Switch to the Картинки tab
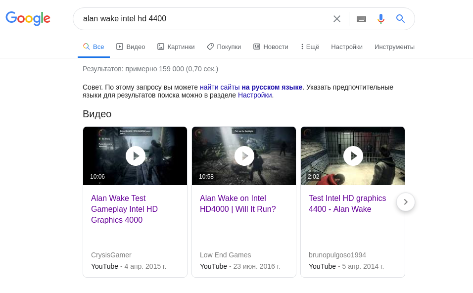The image size is (473, 293). [x=176, y=47]
